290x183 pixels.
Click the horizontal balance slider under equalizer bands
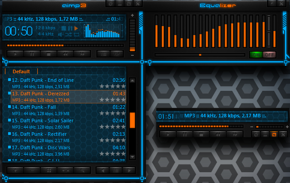coord(200,55)
